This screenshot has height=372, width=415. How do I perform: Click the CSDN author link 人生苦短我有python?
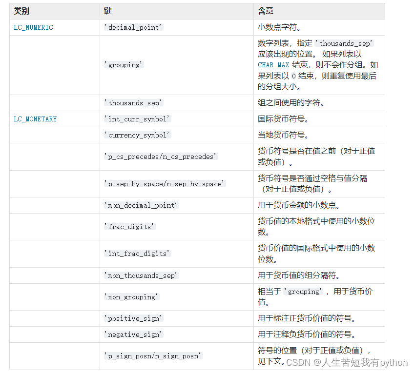click(370, 362)
